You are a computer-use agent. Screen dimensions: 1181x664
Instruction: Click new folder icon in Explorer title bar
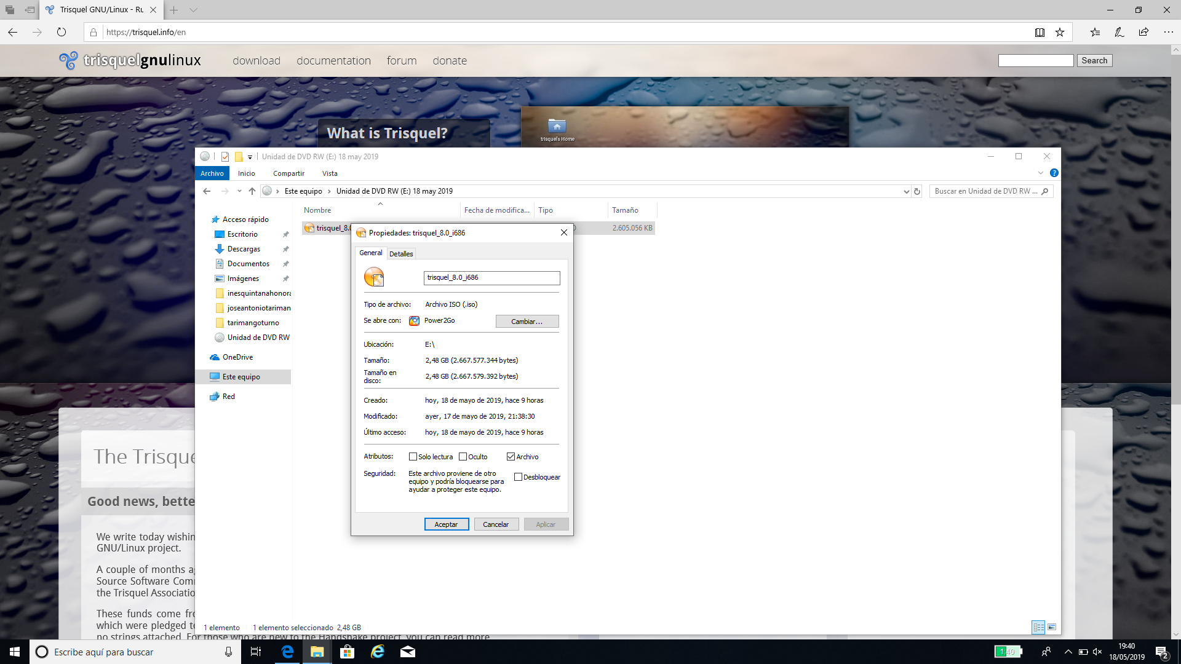click(x=239, y=157)
